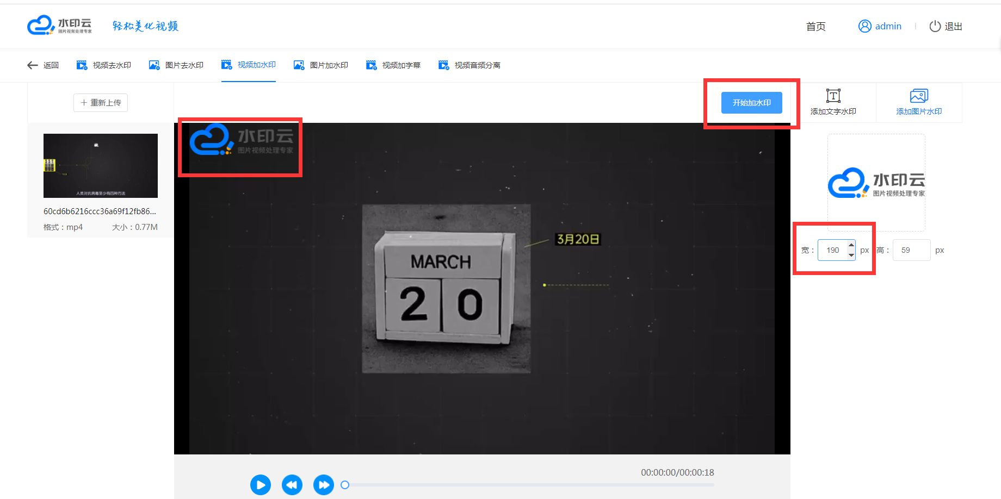Increase watermark width with up stepper arrow

tap(851, 245)
